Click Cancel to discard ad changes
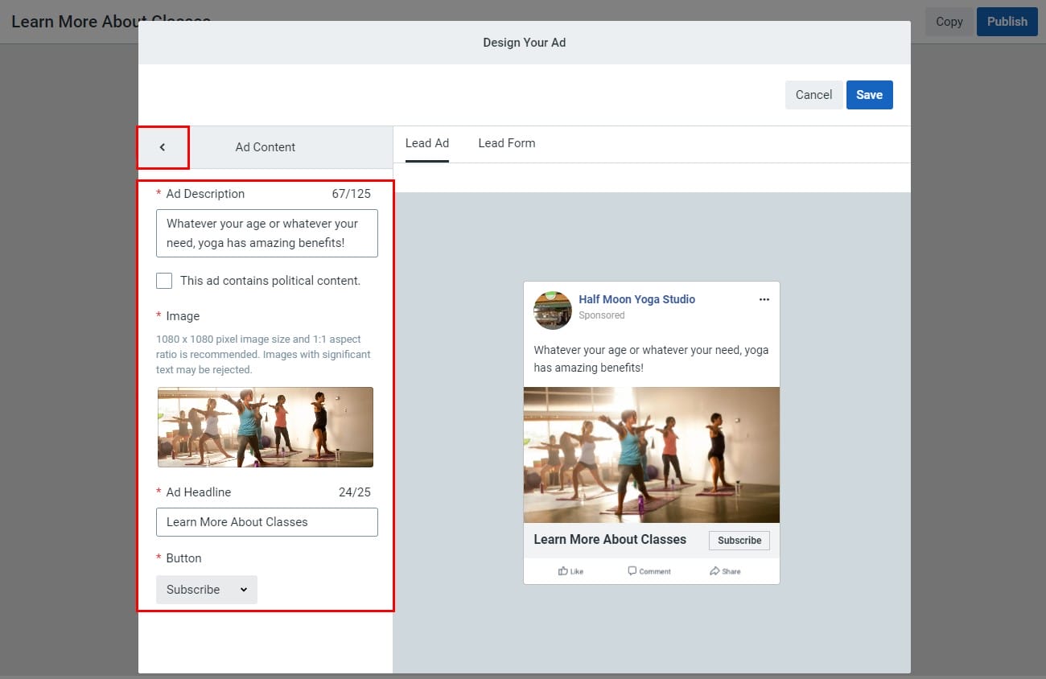Screen dimensions: 1046x679 pos(813,94)
